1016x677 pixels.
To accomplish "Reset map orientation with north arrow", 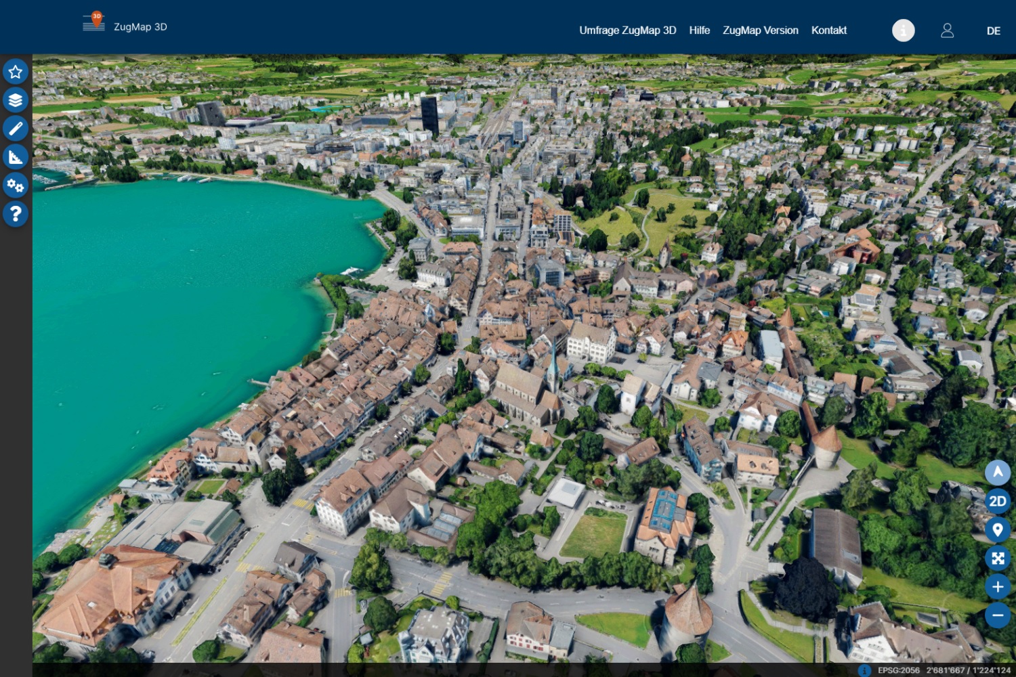I will click(x=997, y=473).
